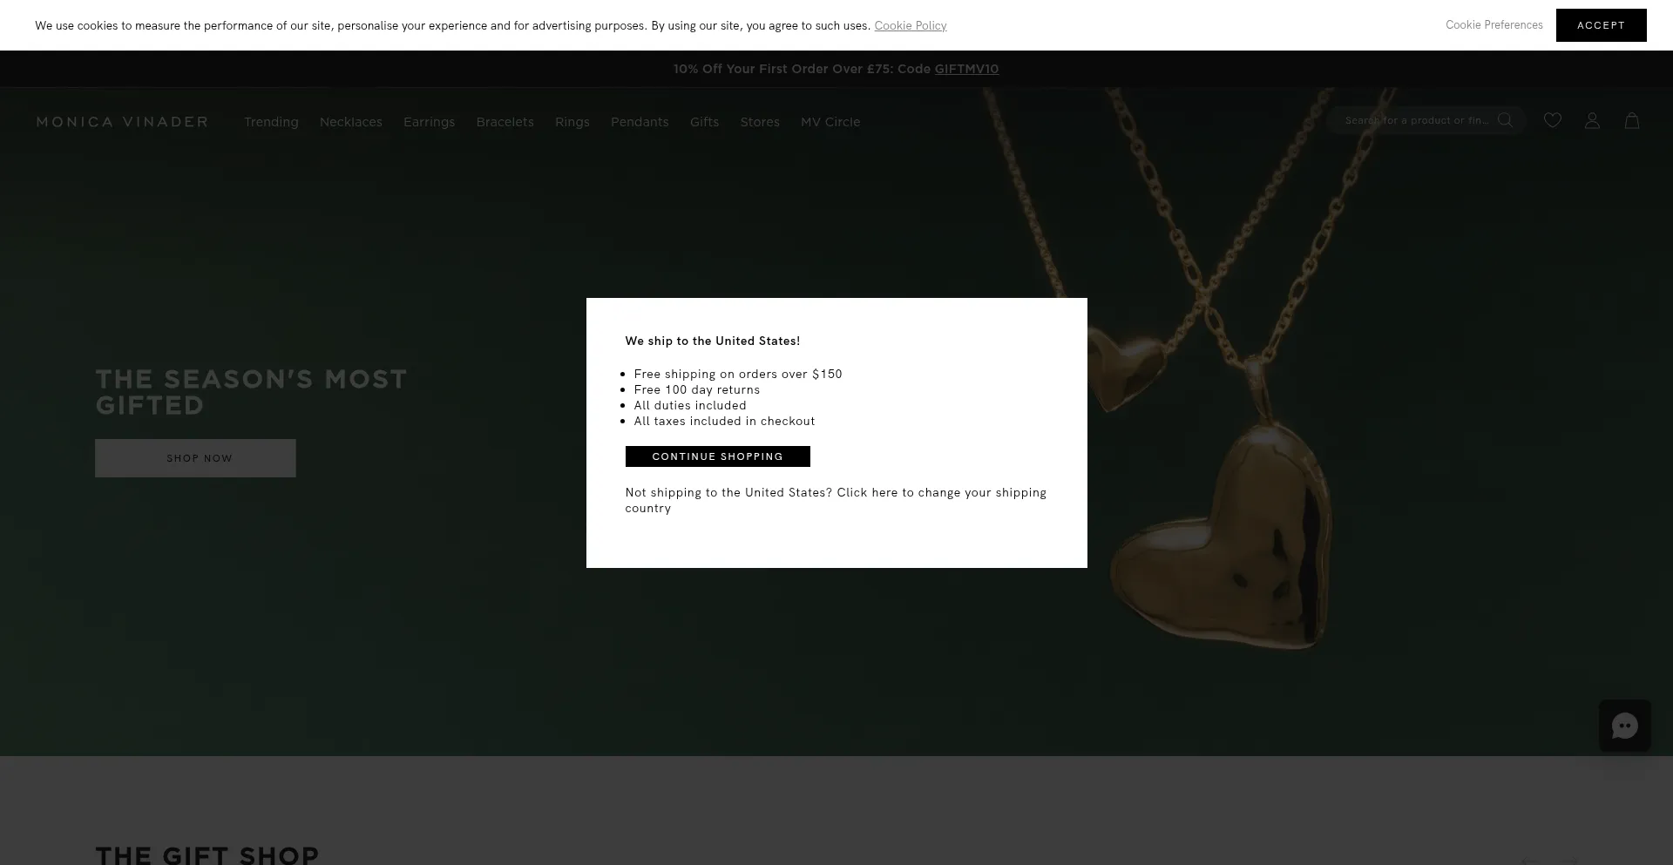Accept the cookie notice
Viewport: 1673px width, 865px height.
pyautogui.click(x=1601, y=25)
